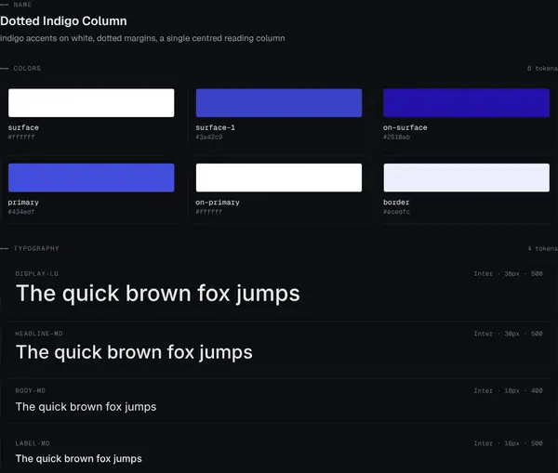Click the label-md sample sentence
The height and width of the screenshot is (473, 558).
[x=79, y=459]
